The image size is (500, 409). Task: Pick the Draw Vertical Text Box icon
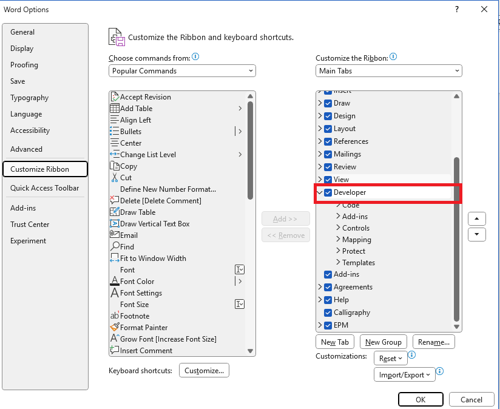point(115,223)
